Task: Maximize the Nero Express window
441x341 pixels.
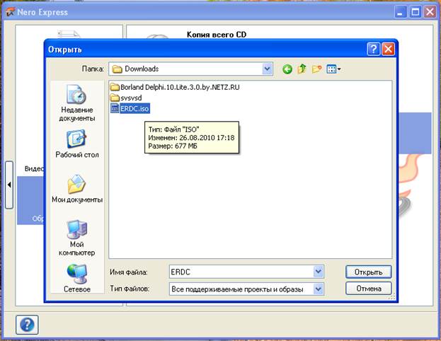Action: coord(415,12)
